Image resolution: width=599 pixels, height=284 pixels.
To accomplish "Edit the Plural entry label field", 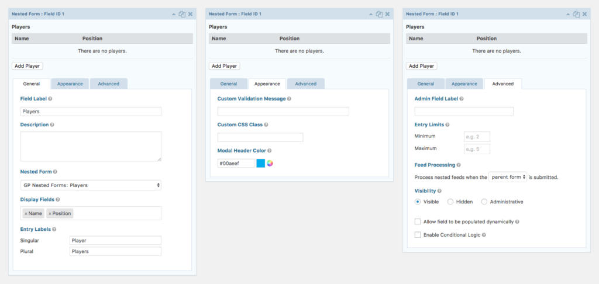I will click(x=115, y=251).
